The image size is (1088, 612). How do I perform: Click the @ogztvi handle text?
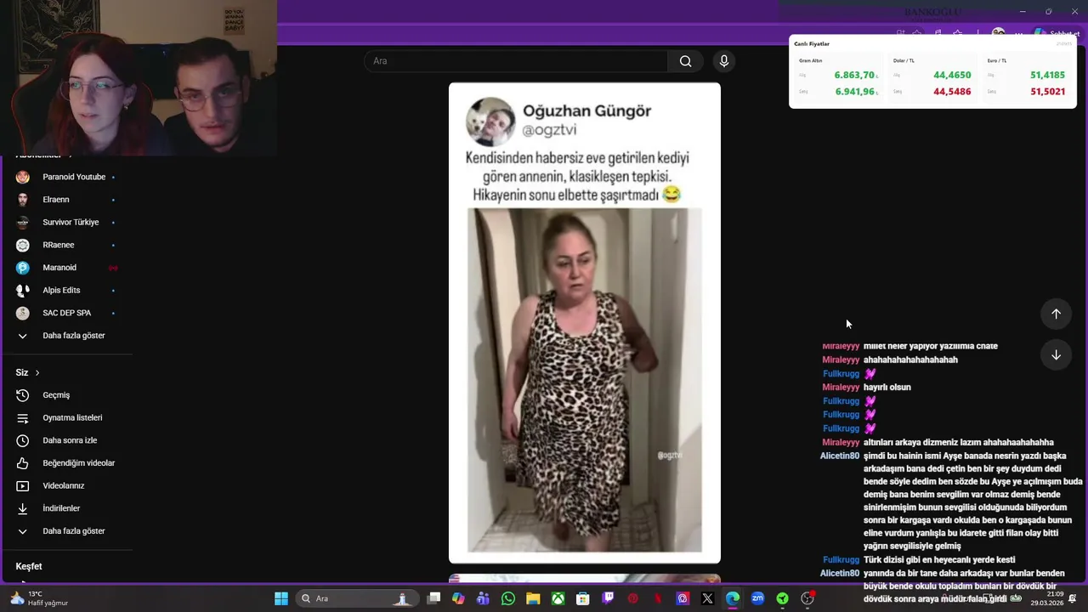pos(549,130)
